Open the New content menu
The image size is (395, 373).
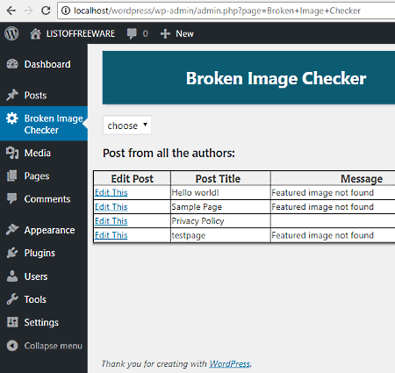(184, 33)
